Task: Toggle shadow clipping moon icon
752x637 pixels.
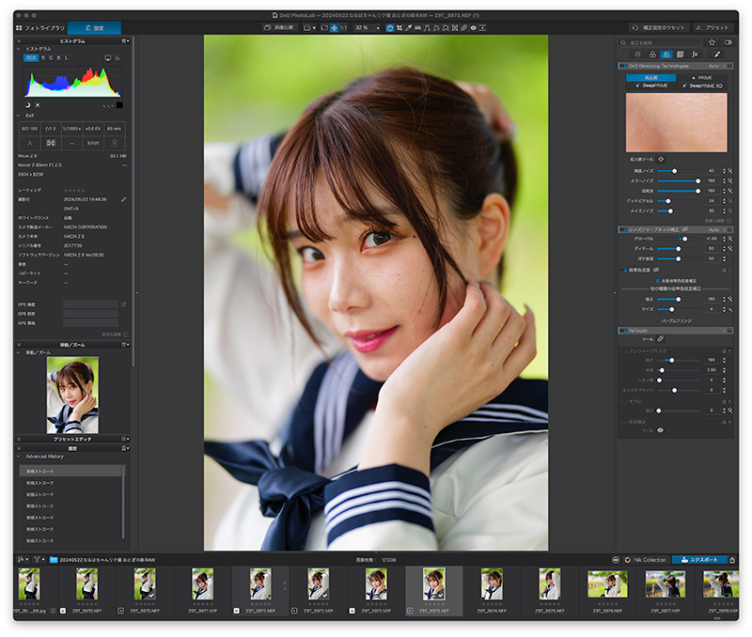Action: coord(27,105)
